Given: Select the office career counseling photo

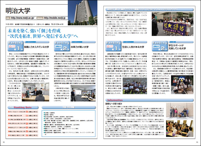Looking at the screenshot, I should [x=36, y=92].
